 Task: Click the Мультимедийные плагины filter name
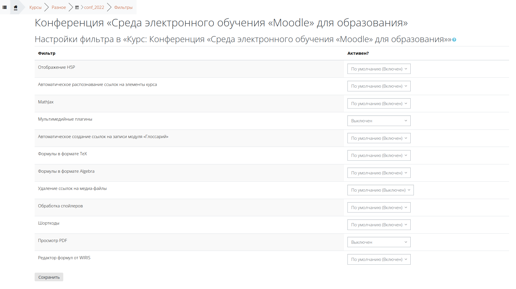(65, 119)
